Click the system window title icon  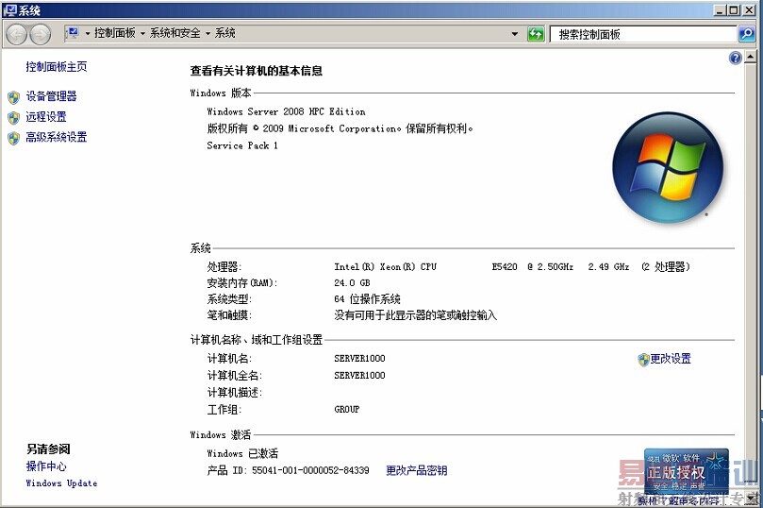pos(9,10)
